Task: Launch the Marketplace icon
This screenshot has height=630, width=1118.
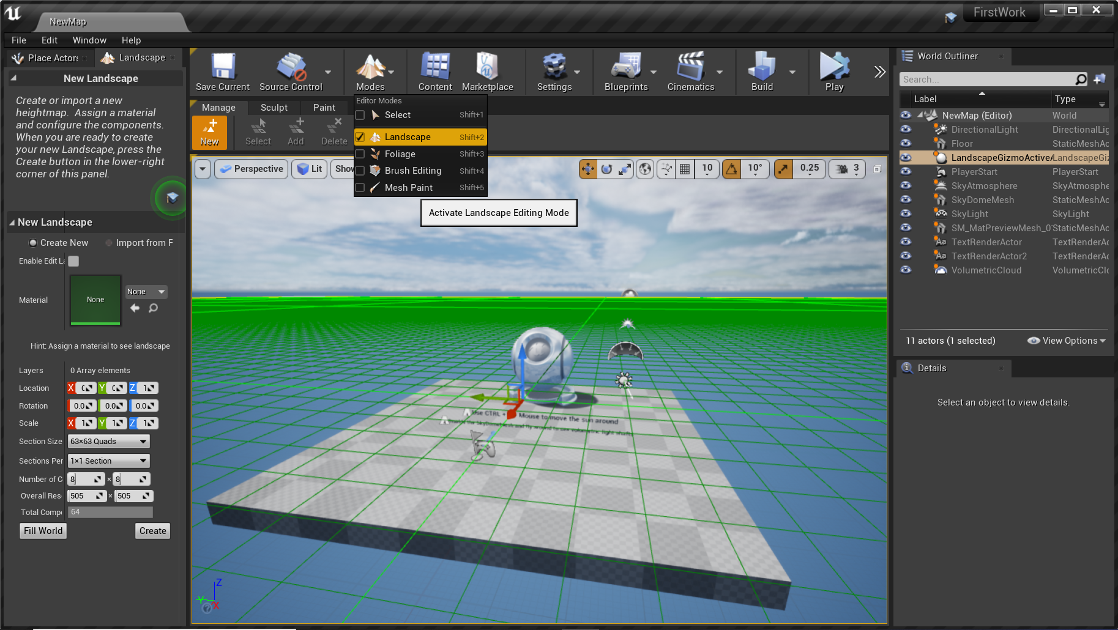Action: [487, 72]
